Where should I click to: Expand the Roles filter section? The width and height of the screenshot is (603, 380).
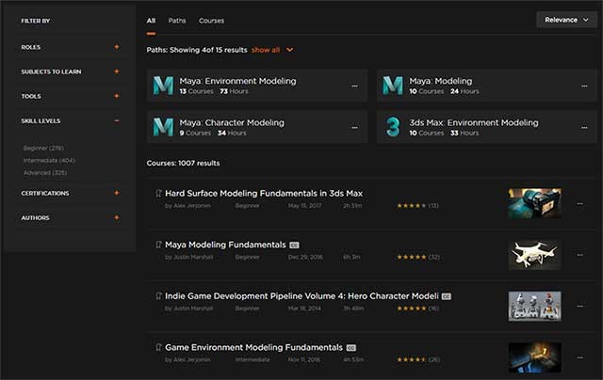click(117, 46)
